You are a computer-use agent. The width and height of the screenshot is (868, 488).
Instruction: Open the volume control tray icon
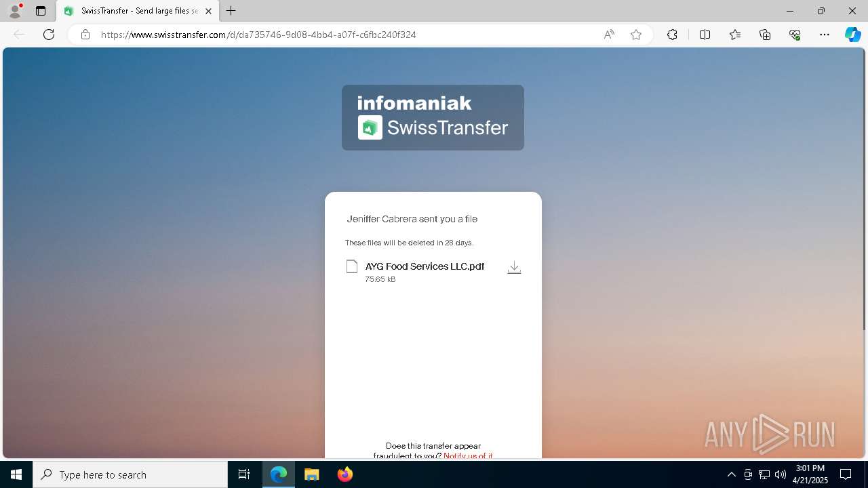[781, 474]
